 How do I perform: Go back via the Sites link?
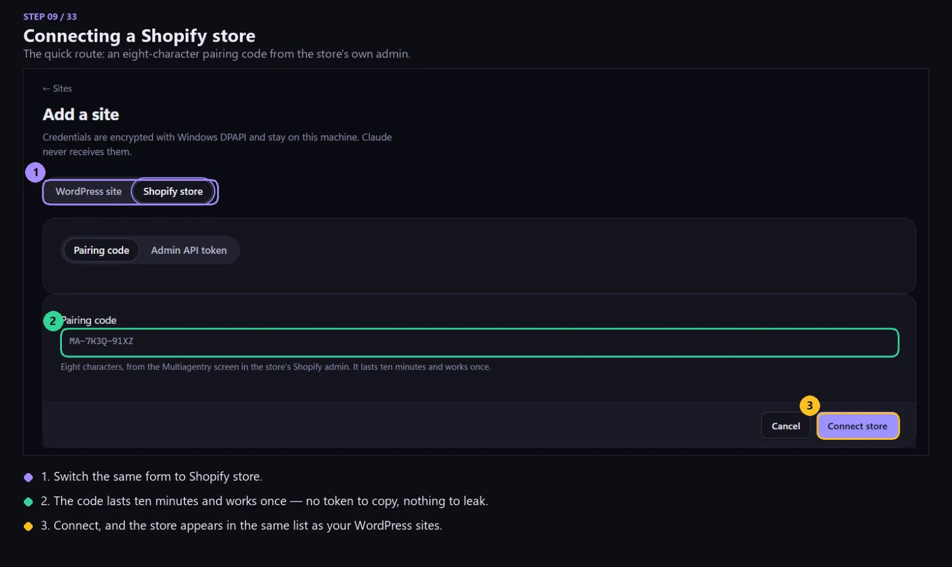click(57, 89)
